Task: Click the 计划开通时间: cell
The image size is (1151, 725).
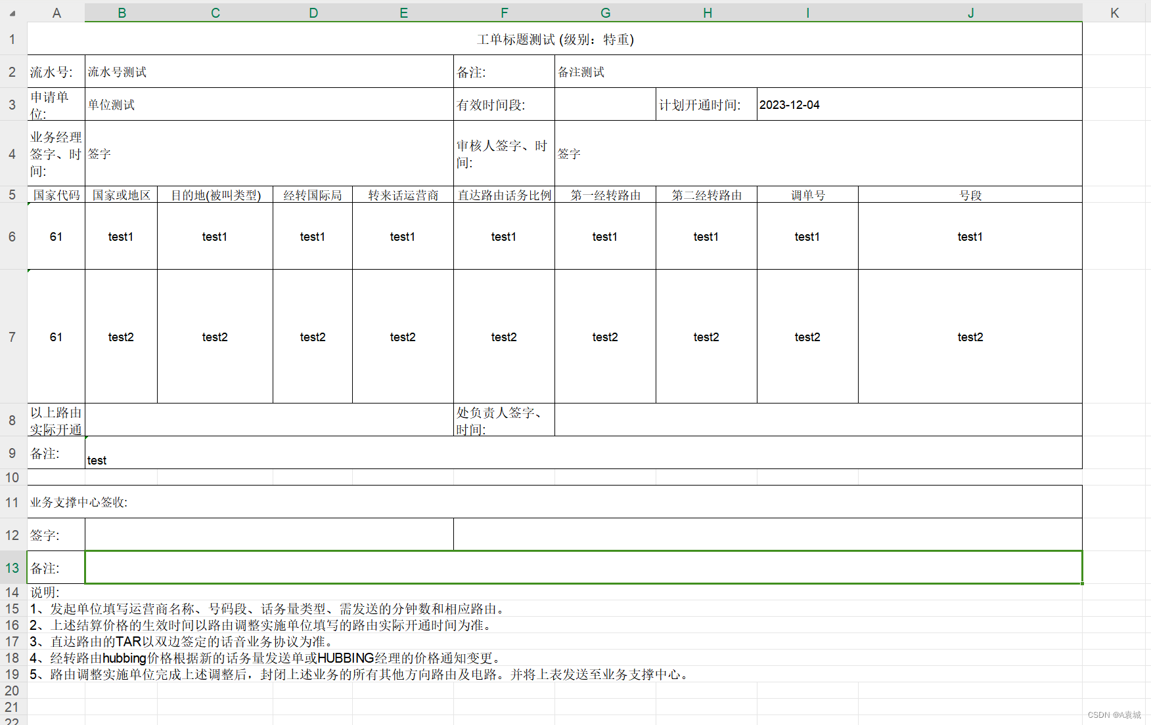Action: (x=706, y=104)
